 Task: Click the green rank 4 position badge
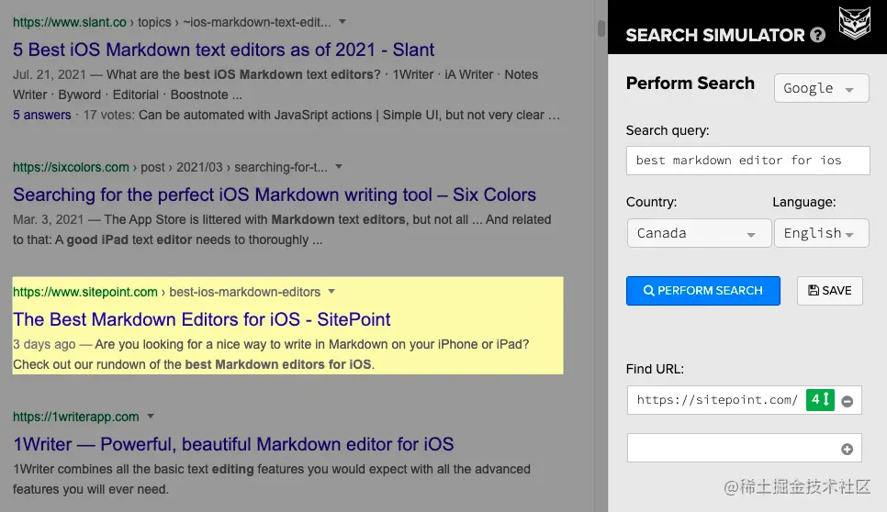pyautogui.click(x=820, y=399)
